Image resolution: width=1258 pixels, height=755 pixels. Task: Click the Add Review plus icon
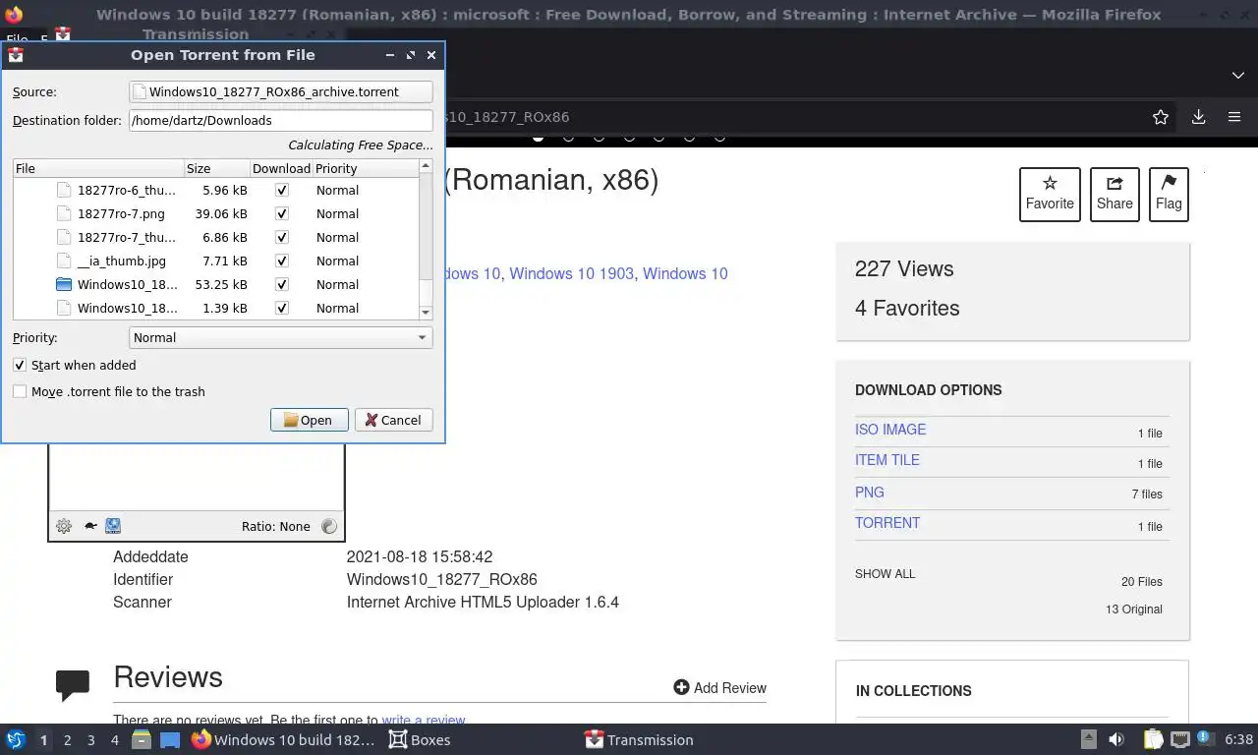[681, 687]
